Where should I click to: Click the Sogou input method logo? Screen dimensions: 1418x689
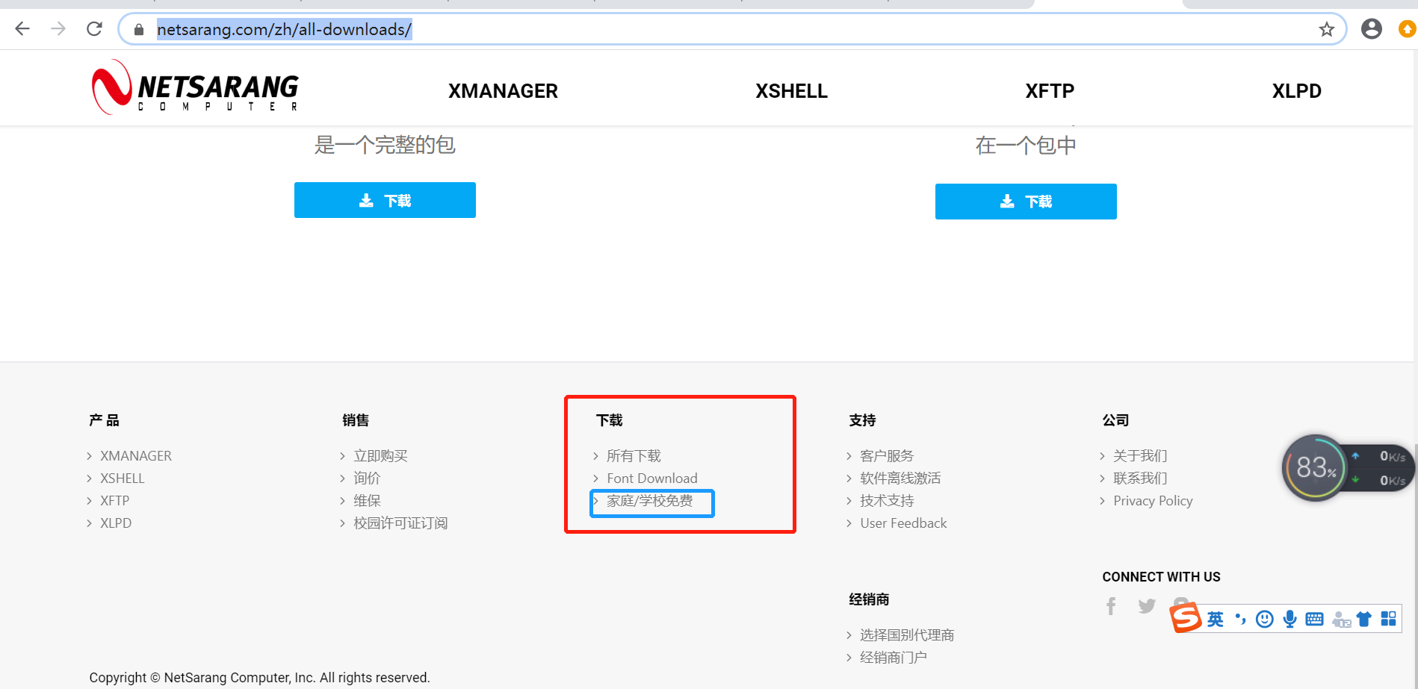coord(1185,618)
